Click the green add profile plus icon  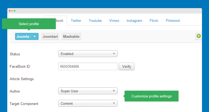click(199, 36)
